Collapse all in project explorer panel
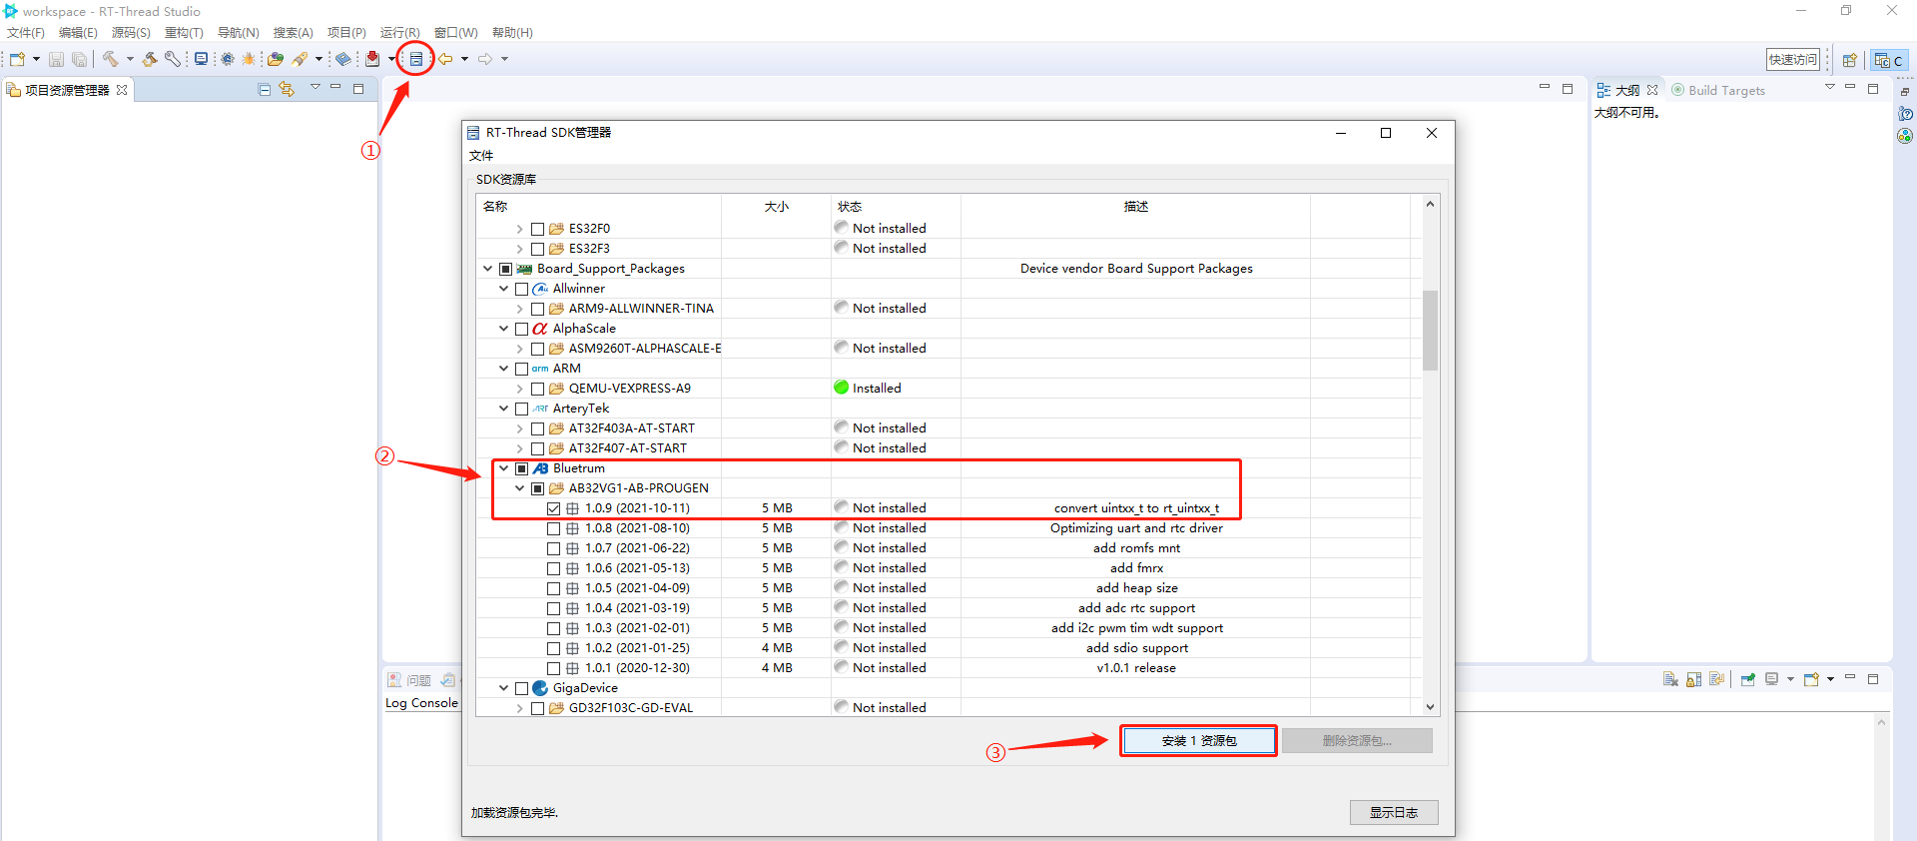Screen dimensions: 1917x841 pos(265,90)
